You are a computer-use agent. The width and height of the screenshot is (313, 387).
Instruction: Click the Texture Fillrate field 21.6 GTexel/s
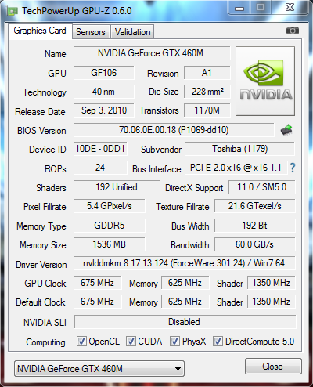tap(255, 206)
